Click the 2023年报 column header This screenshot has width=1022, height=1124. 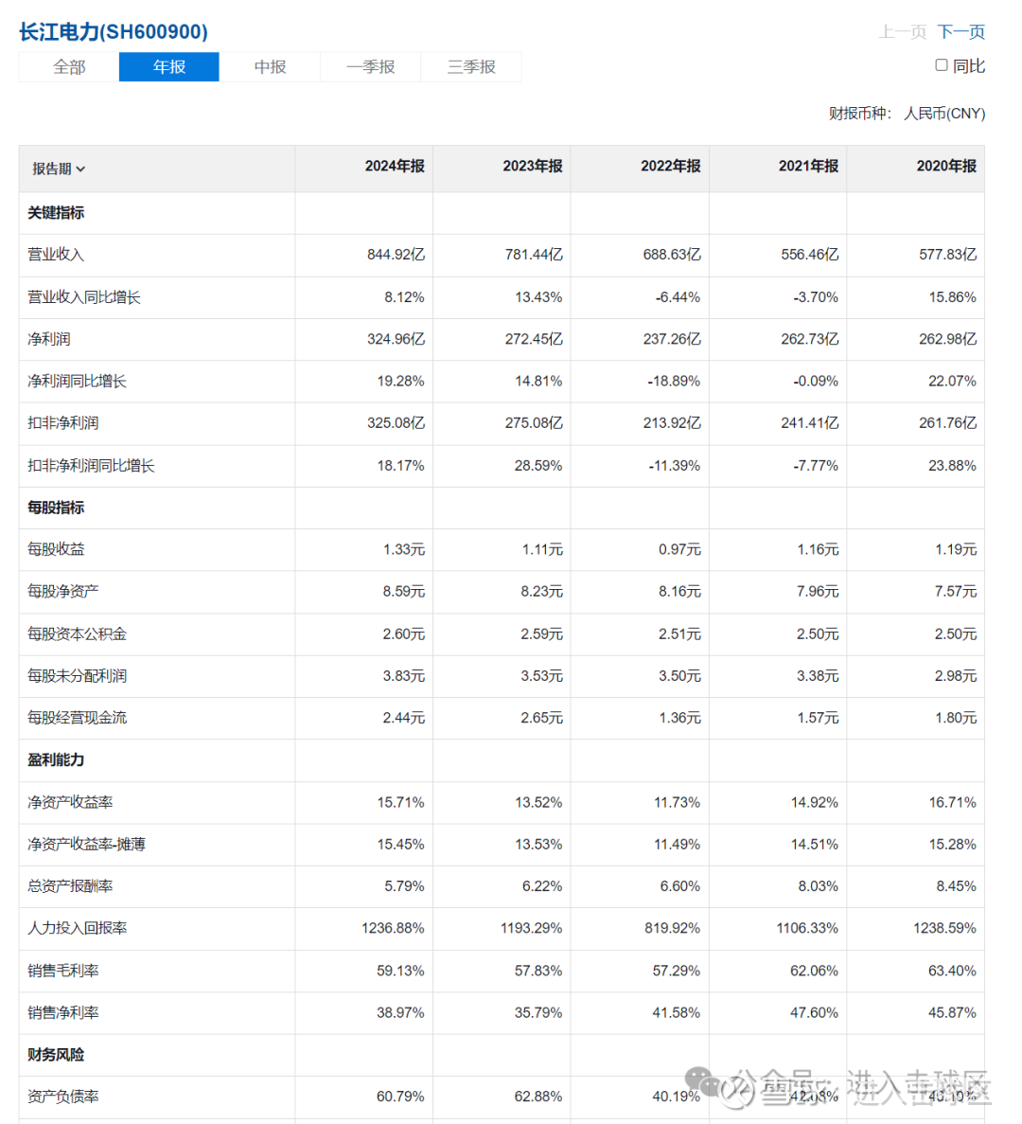coord(532,167)
